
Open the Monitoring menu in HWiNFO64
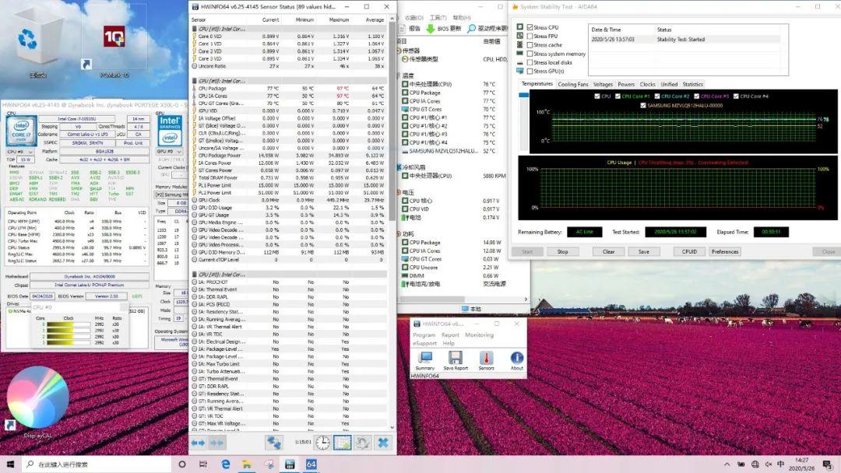pyautogui.click(x=479, y=335)
